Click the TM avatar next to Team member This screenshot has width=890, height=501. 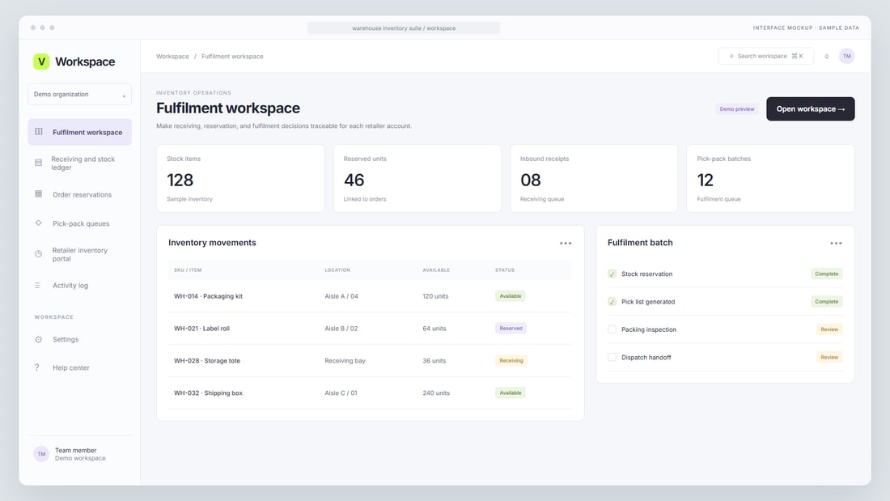41,454
